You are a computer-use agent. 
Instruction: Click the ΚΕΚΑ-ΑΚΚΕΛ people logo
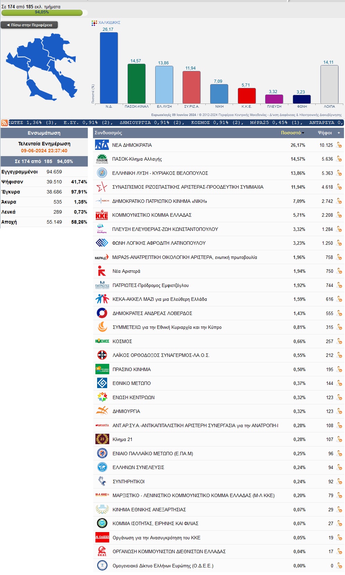(102, 299)
